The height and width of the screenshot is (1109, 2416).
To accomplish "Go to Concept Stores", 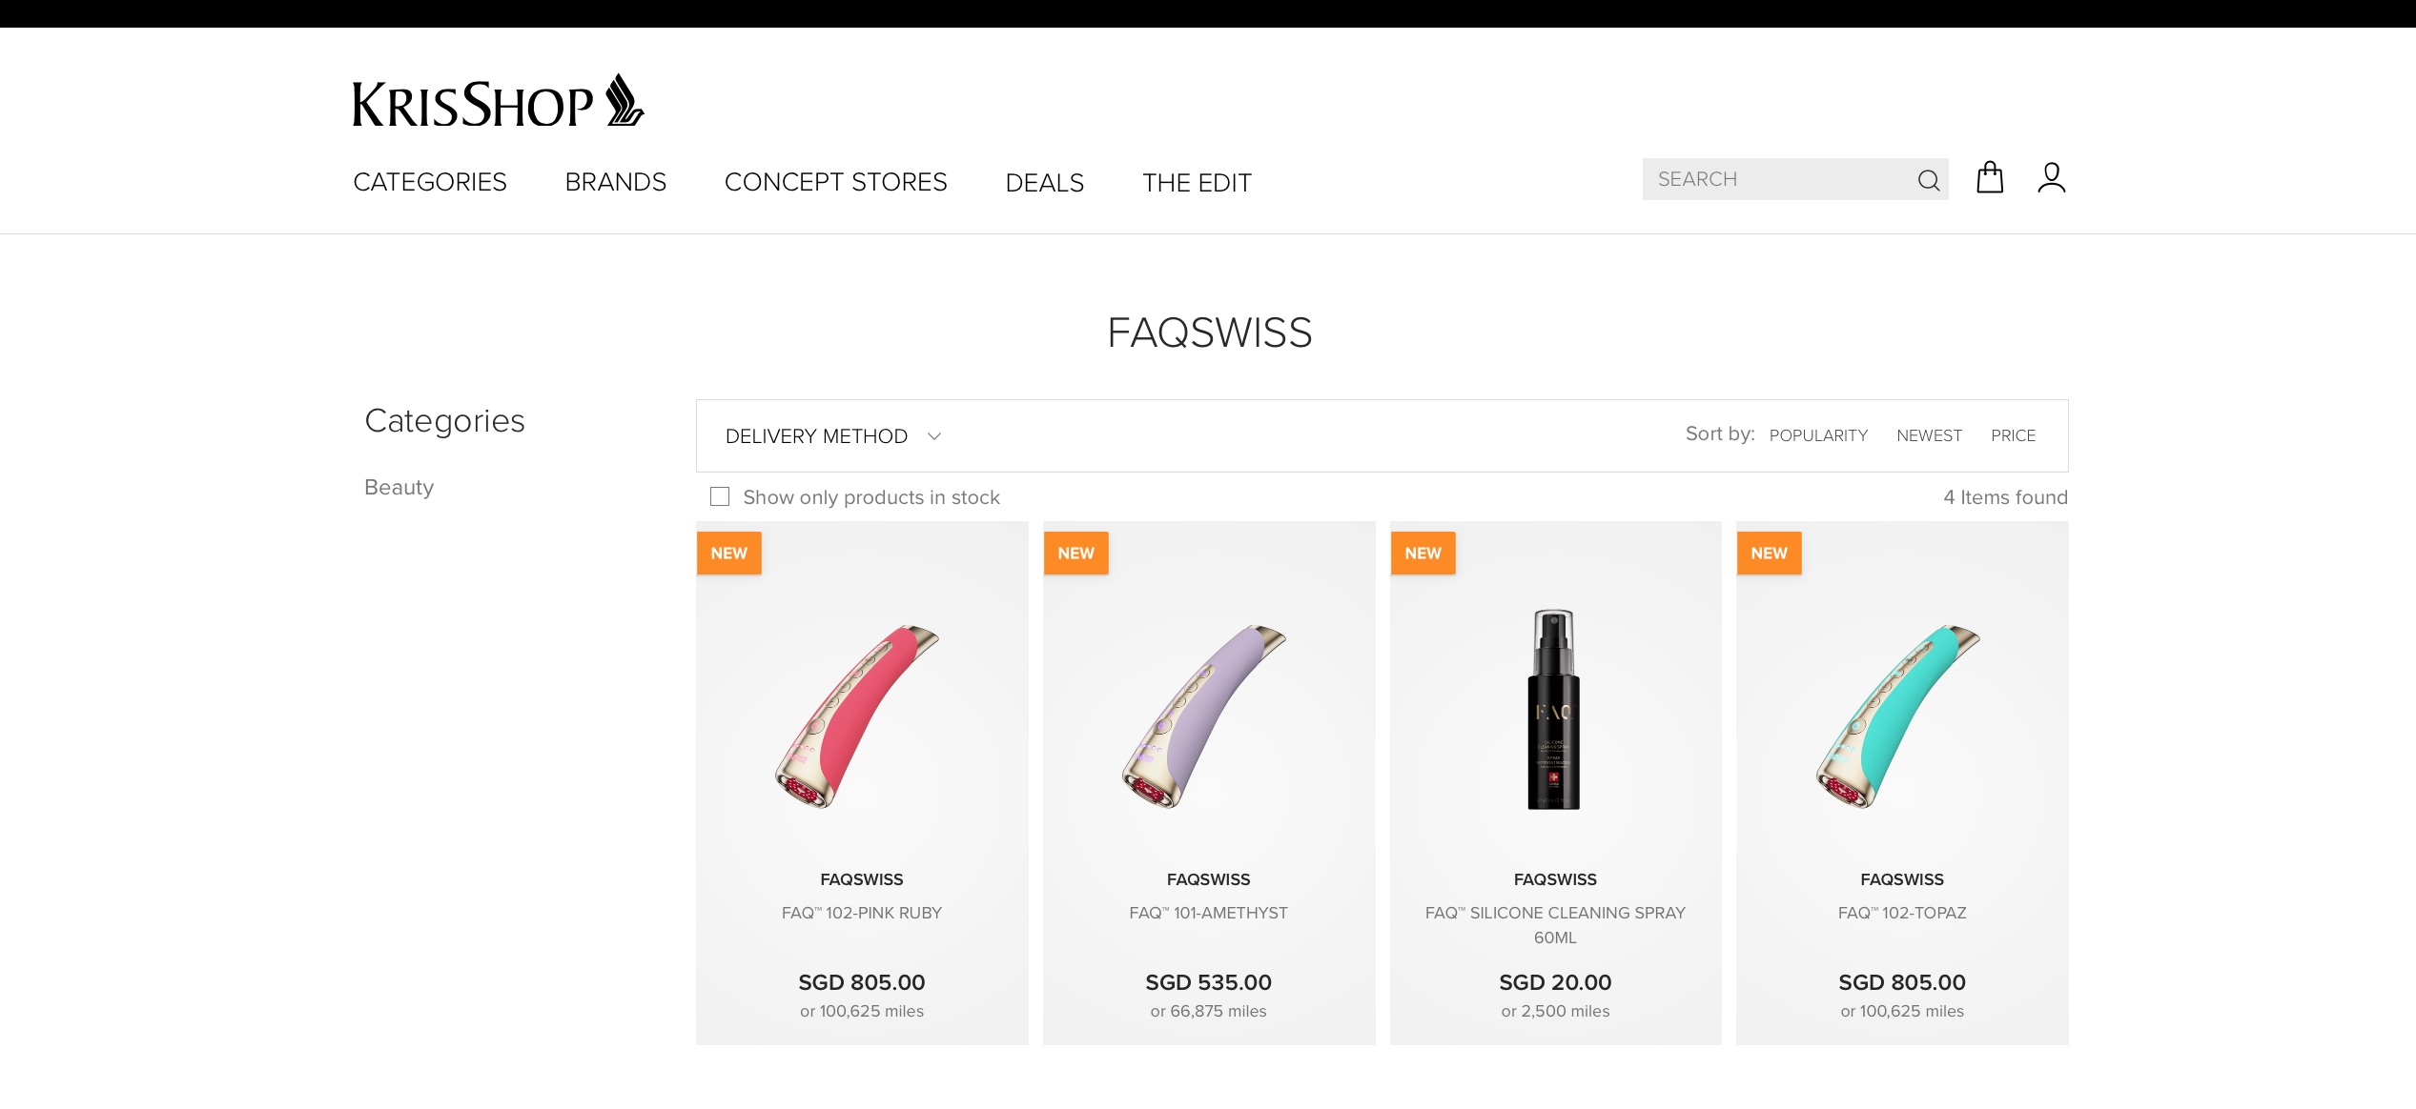I will point(836,182).
